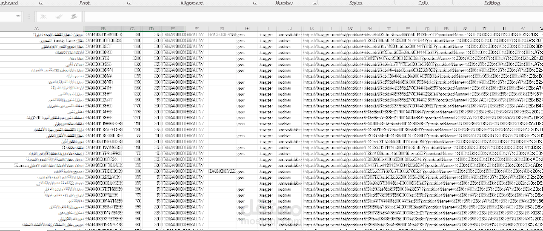Click inside the formula bar field
Screen dimensions: 543x231
coord(313,17)
